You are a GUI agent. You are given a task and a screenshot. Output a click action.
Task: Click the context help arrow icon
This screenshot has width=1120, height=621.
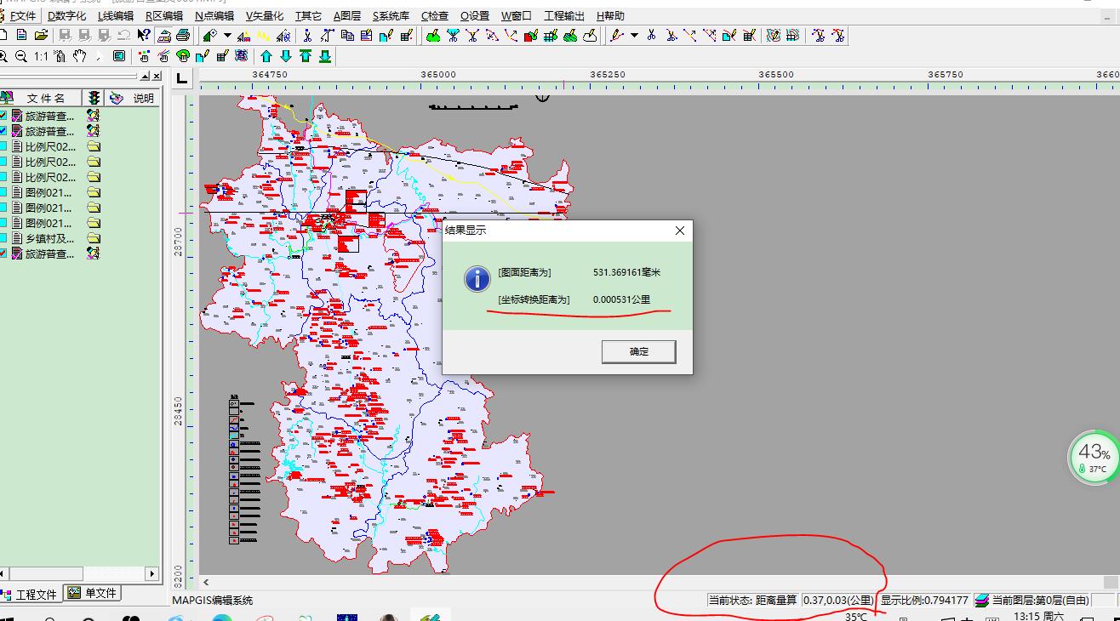pyautogui.click(x=144, y=36)
